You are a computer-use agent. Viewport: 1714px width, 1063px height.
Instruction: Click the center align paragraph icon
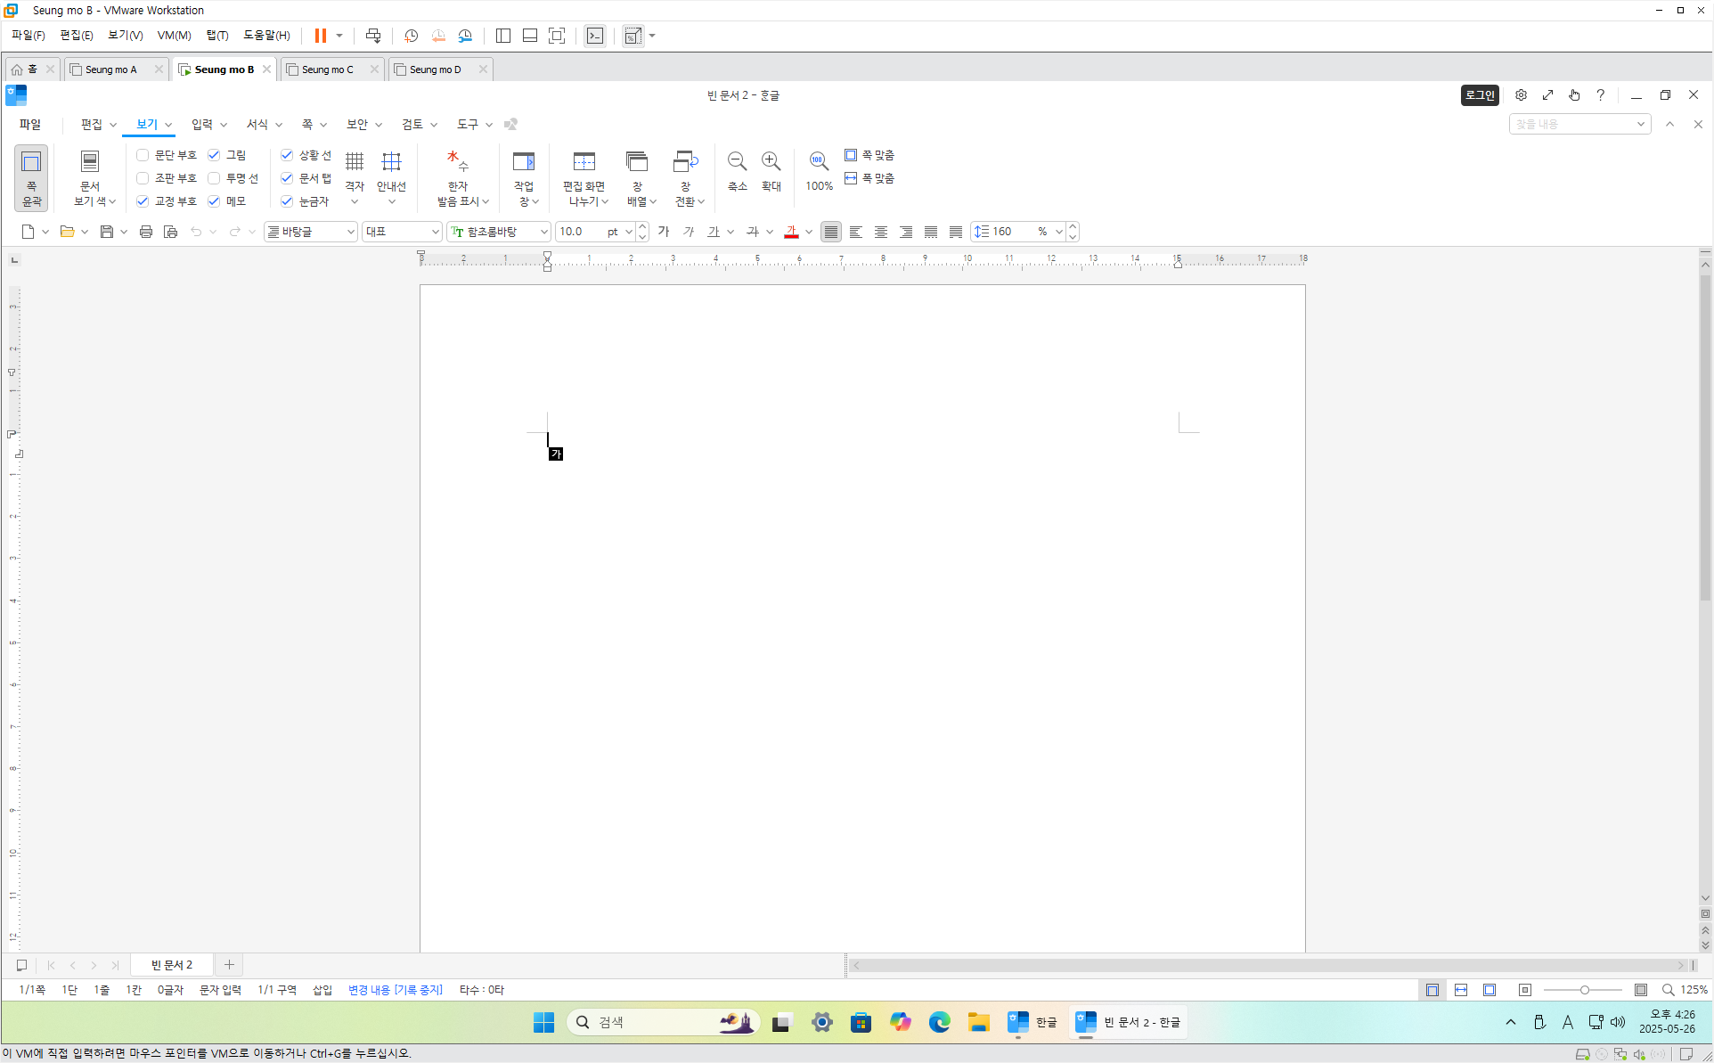pyautogui.click(x=881, y=232)
